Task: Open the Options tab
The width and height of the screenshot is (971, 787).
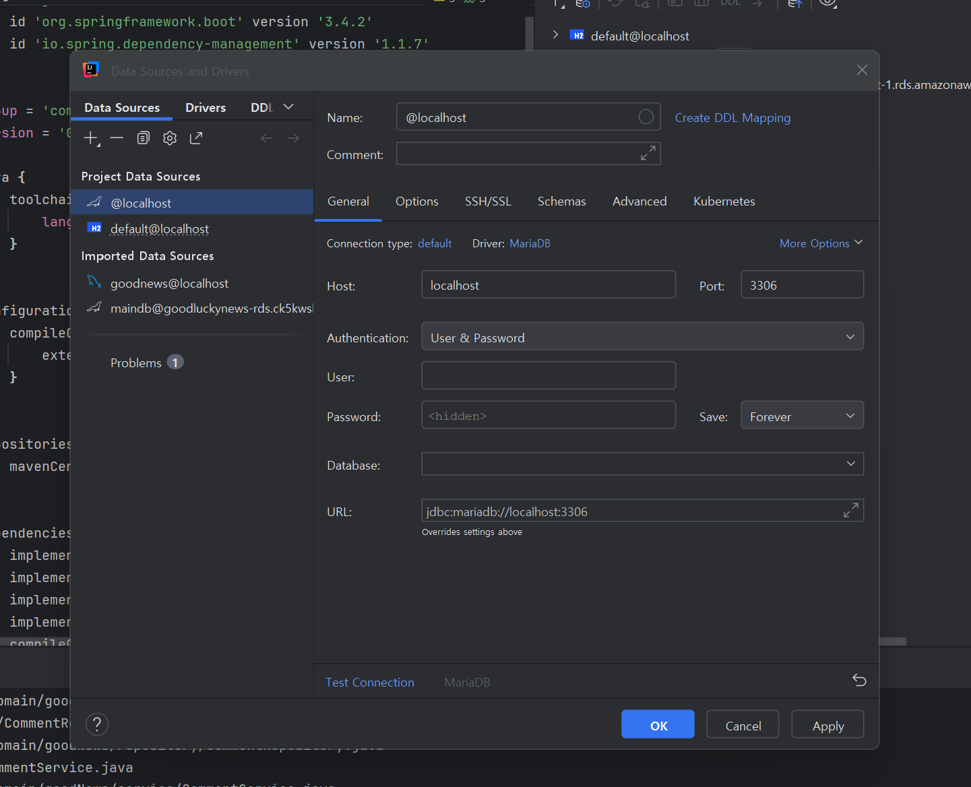Action: click(x=417, y=201)
